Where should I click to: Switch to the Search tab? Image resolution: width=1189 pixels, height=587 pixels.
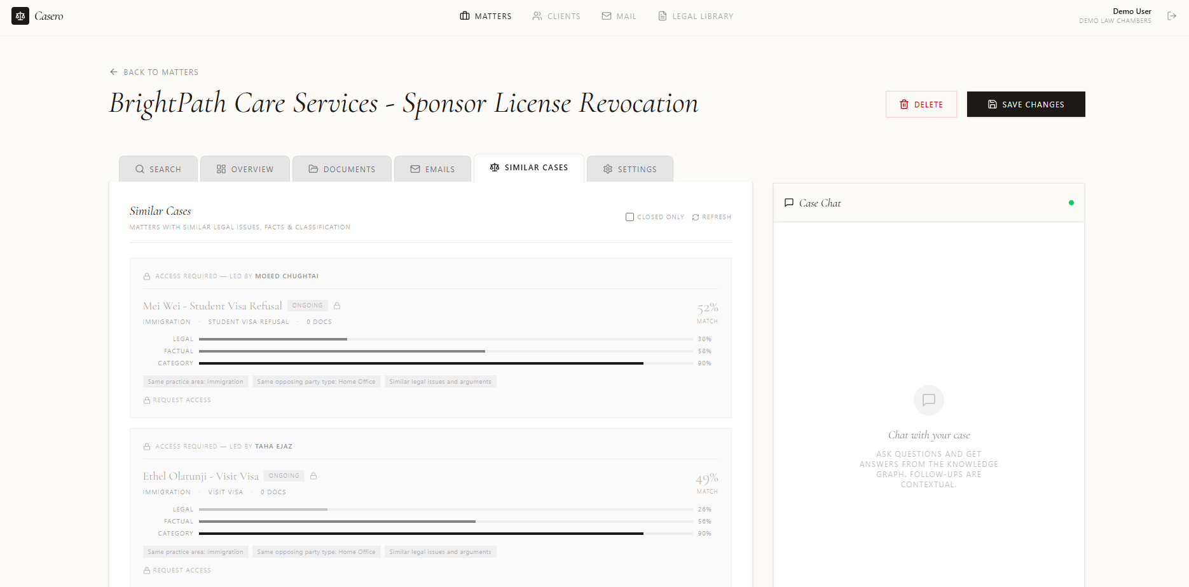(x=158, y=169)
